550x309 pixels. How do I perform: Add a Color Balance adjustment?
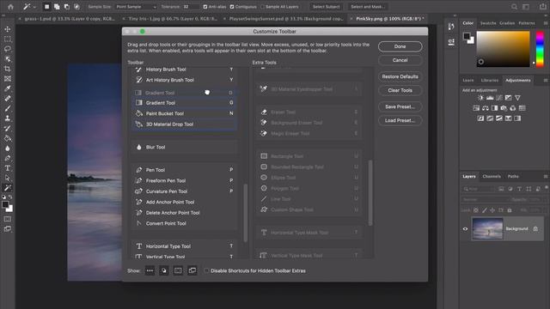pyautogui.click(x=486, y=108)
